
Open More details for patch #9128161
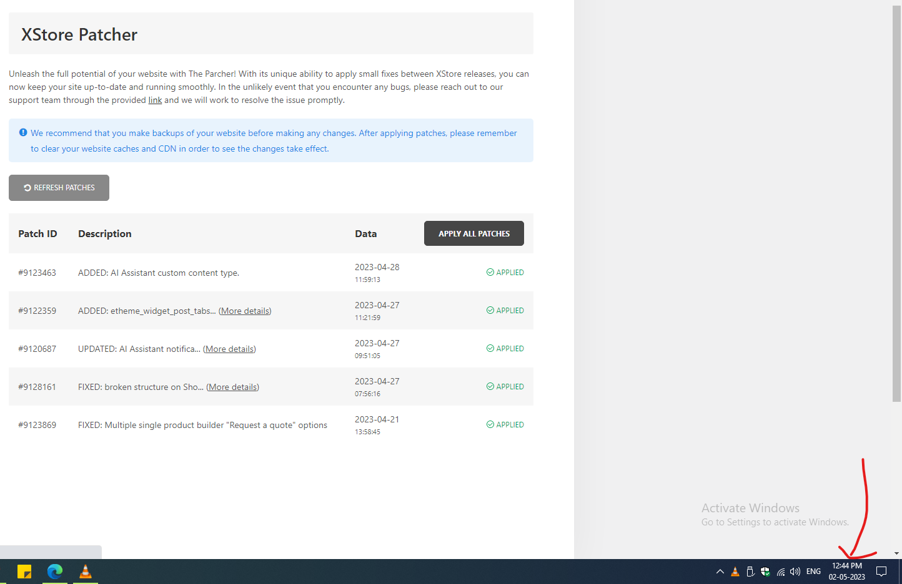232,387
